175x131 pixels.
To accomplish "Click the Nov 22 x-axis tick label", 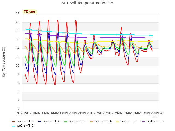I will (86, 113).
